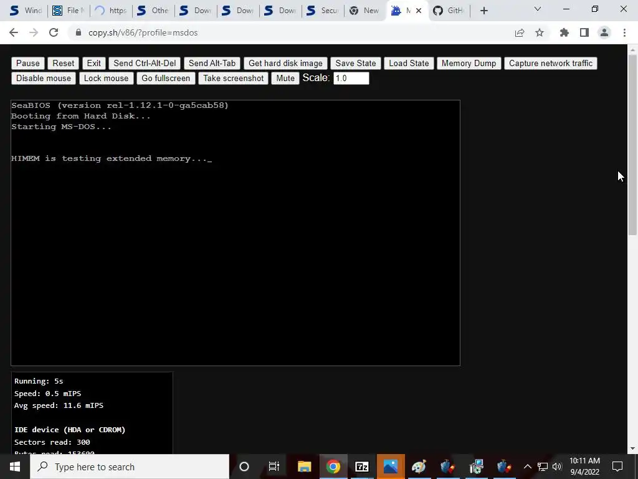
Task: Switch to the Secu tab
Action: (323, 11)
